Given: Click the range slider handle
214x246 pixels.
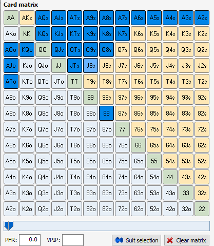Looking at the screenshot, I should click(9, 226).
